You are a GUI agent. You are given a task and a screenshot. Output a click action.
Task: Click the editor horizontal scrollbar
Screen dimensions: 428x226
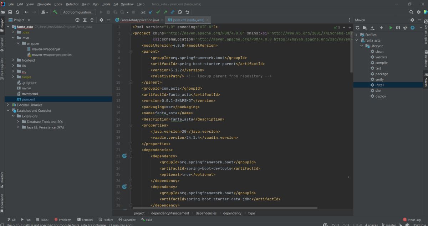[225, 208]
